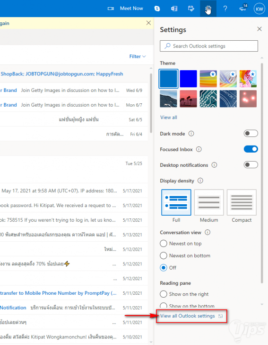Click the Meet Now camera icon

pos(111,9)
